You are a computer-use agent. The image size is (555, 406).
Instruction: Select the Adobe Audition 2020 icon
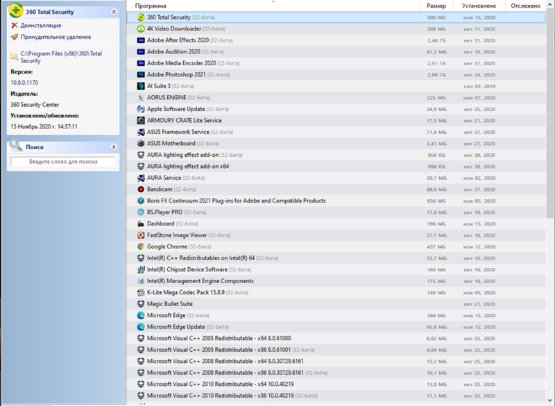coord(141,51)
